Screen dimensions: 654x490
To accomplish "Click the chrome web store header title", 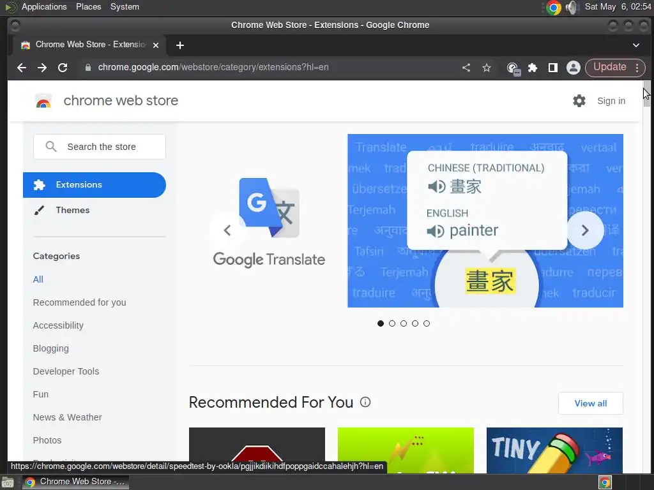I will coord(121,100).
